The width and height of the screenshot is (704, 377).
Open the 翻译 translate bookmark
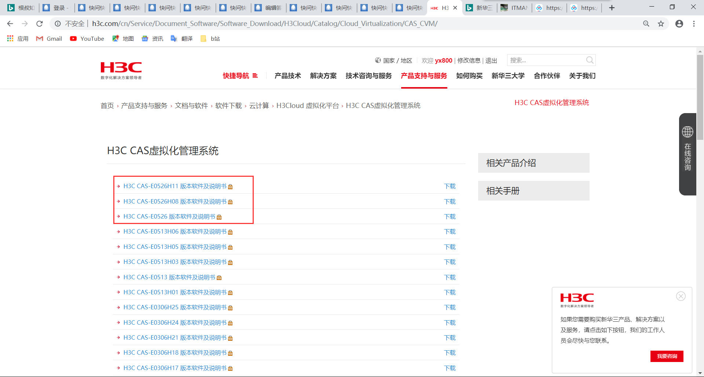point(182,38)
